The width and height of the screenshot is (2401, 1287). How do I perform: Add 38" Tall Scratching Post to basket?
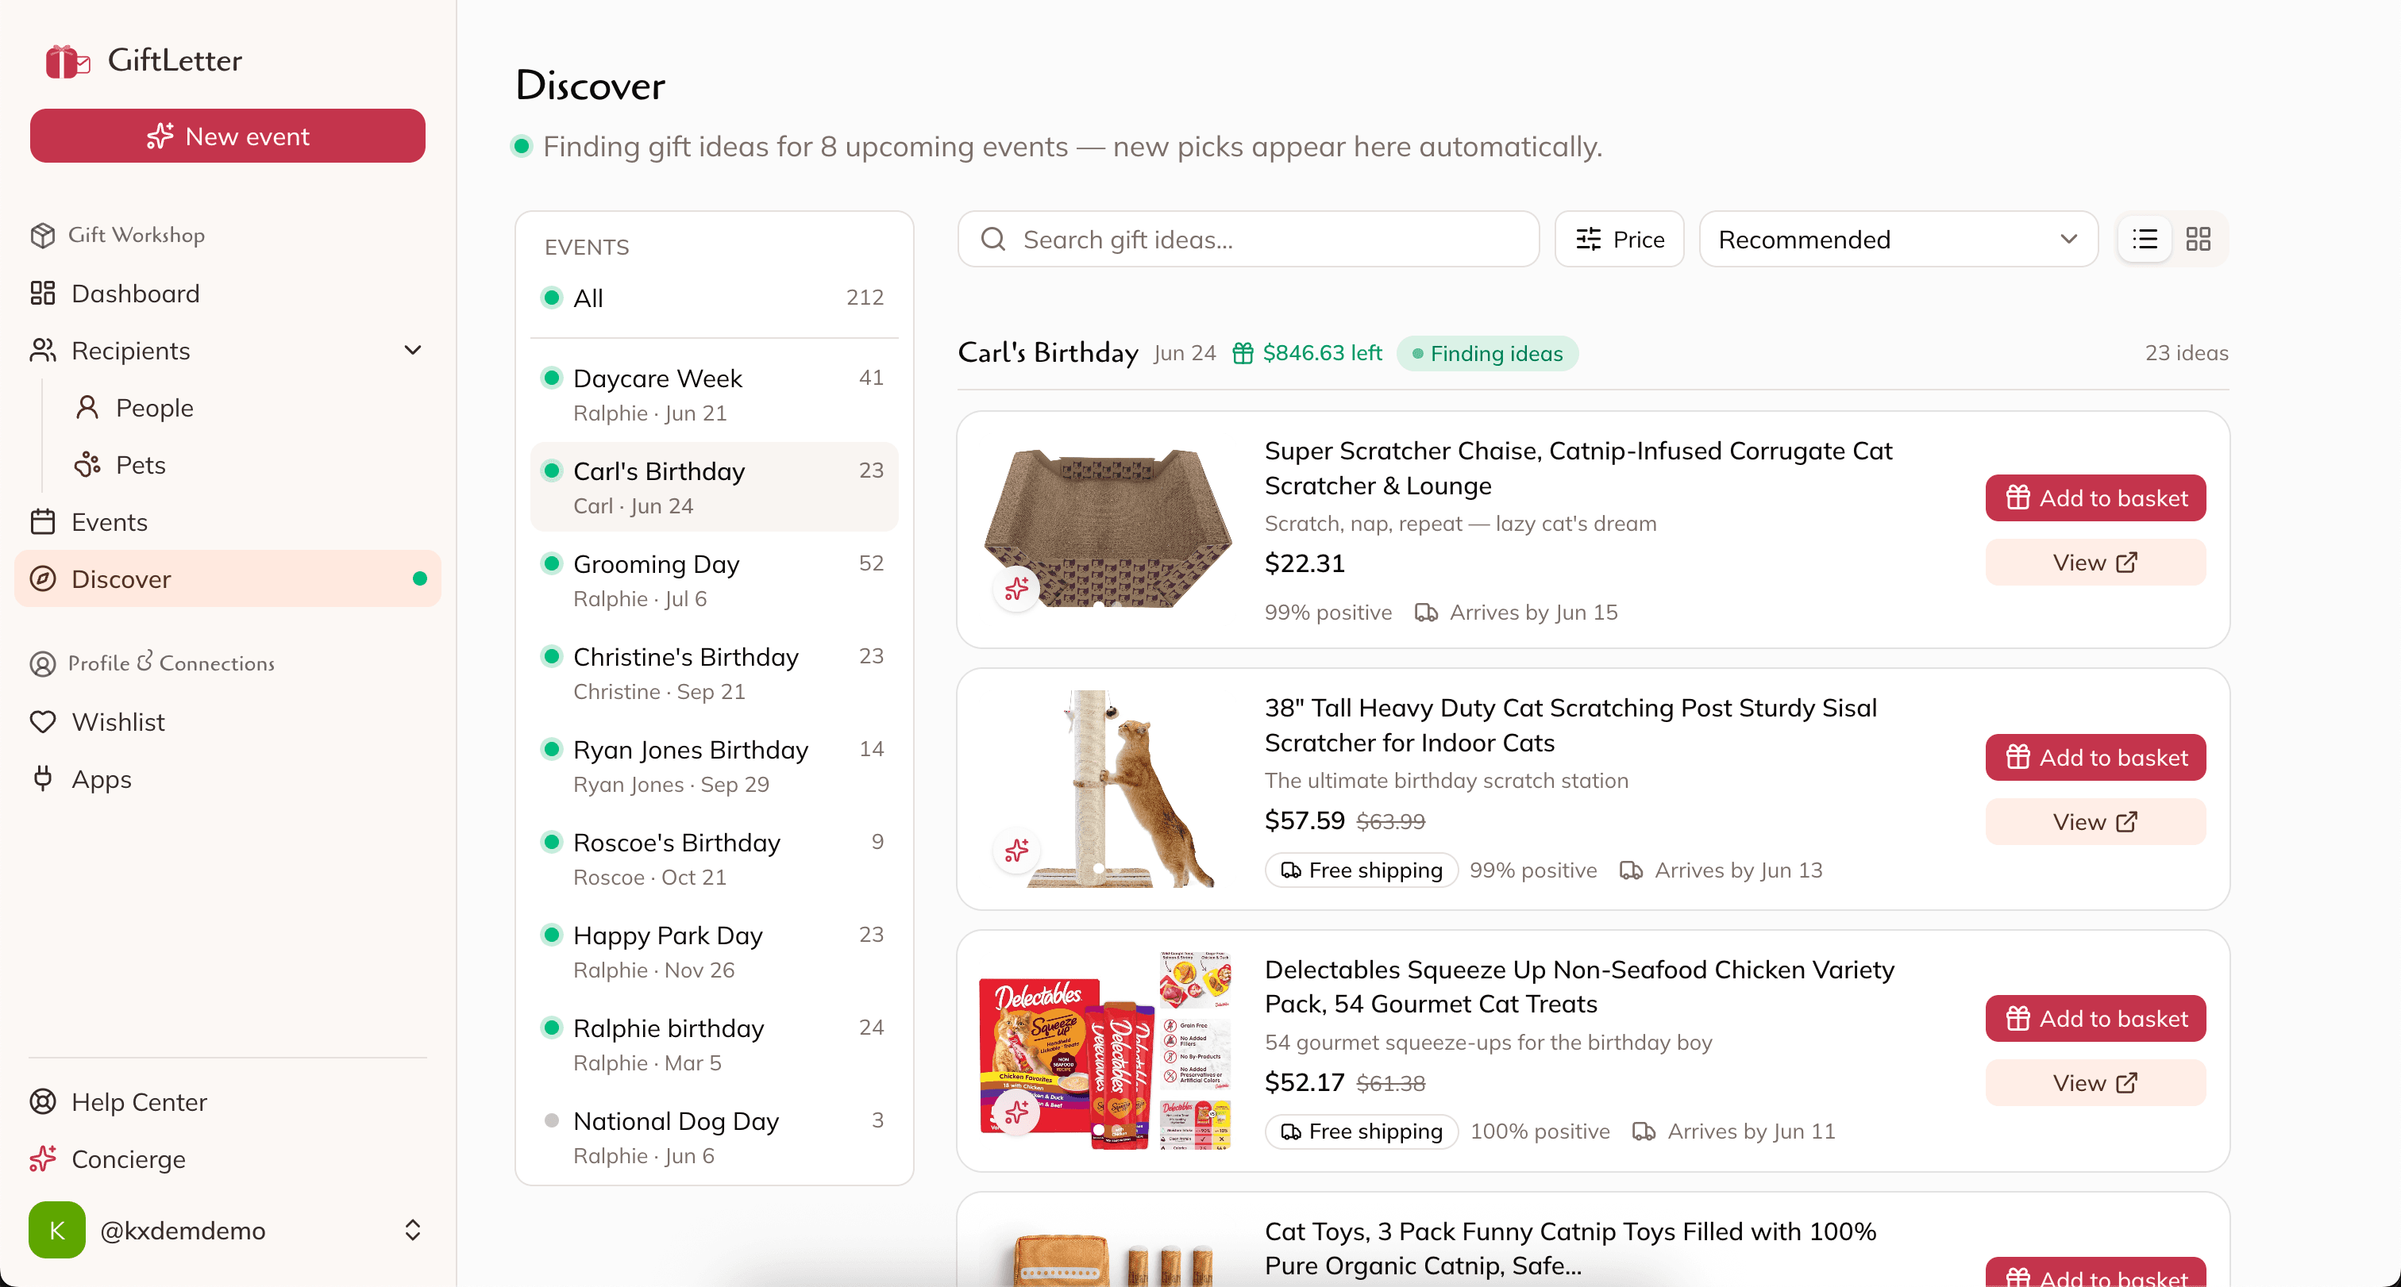(2096, 757)
